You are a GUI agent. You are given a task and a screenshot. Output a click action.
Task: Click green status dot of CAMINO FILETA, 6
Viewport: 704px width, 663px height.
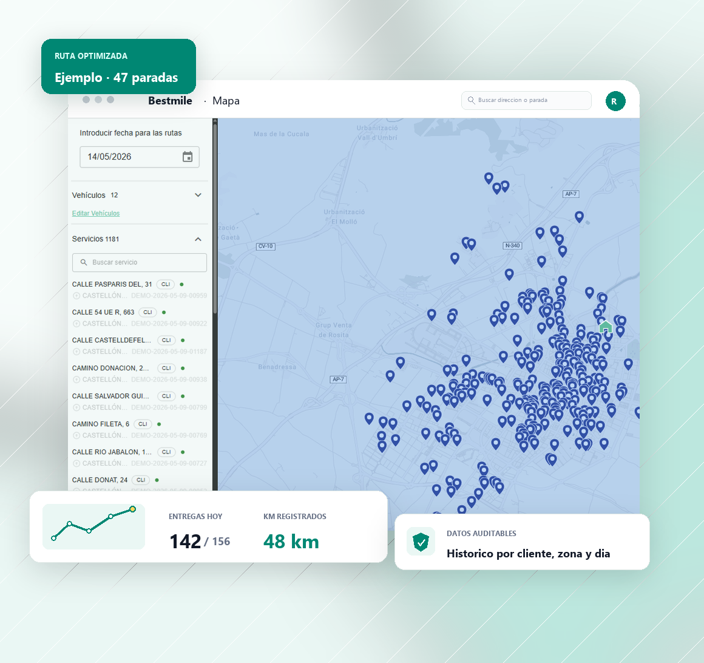(159, 424)
